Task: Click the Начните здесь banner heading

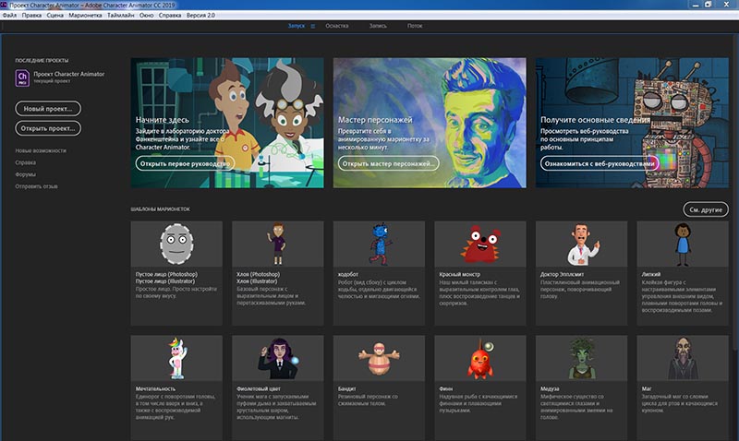Action: coord(163,120)
